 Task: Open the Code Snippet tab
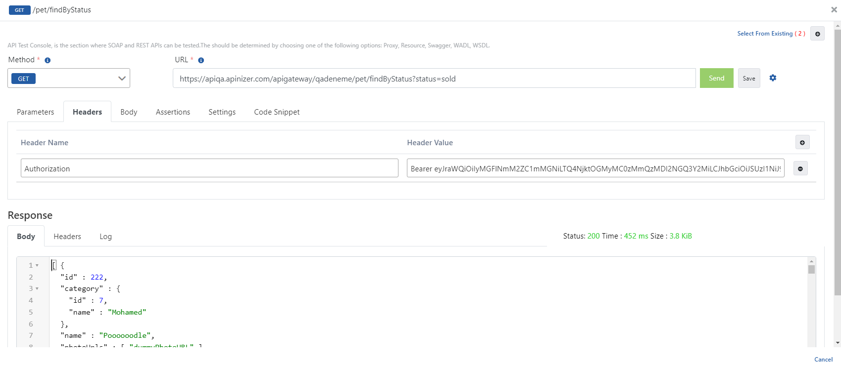coord(277,112)
